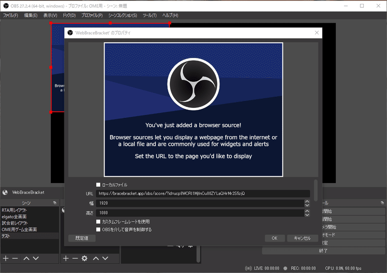Close the WebBraceBracket properties dialog
The image size is (387, 273).
(x=317, y=32)
